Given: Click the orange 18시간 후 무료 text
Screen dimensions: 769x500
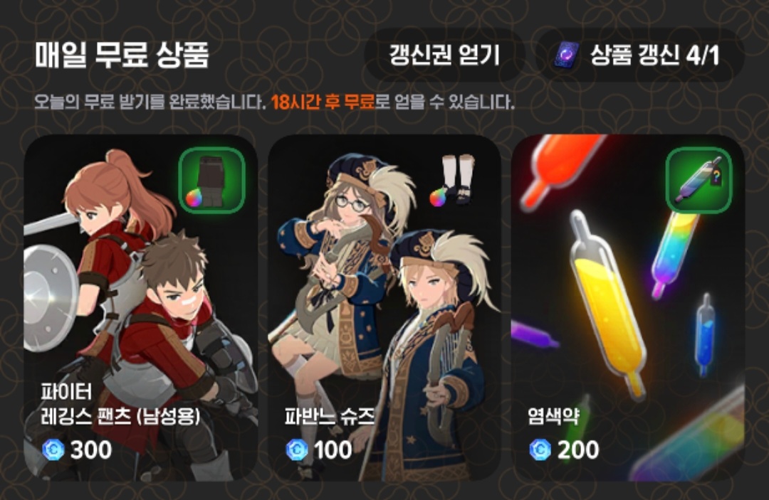Looking at the screenshot, I should click(x=323, y=102).
